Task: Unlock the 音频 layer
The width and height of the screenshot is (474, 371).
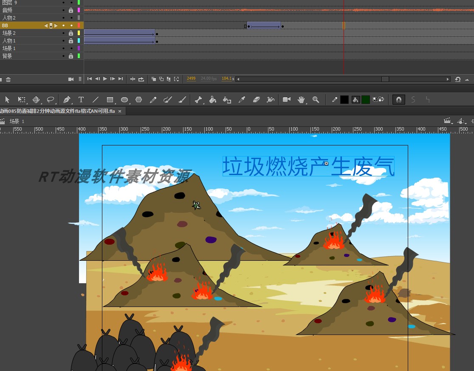Action: point(71,10)
